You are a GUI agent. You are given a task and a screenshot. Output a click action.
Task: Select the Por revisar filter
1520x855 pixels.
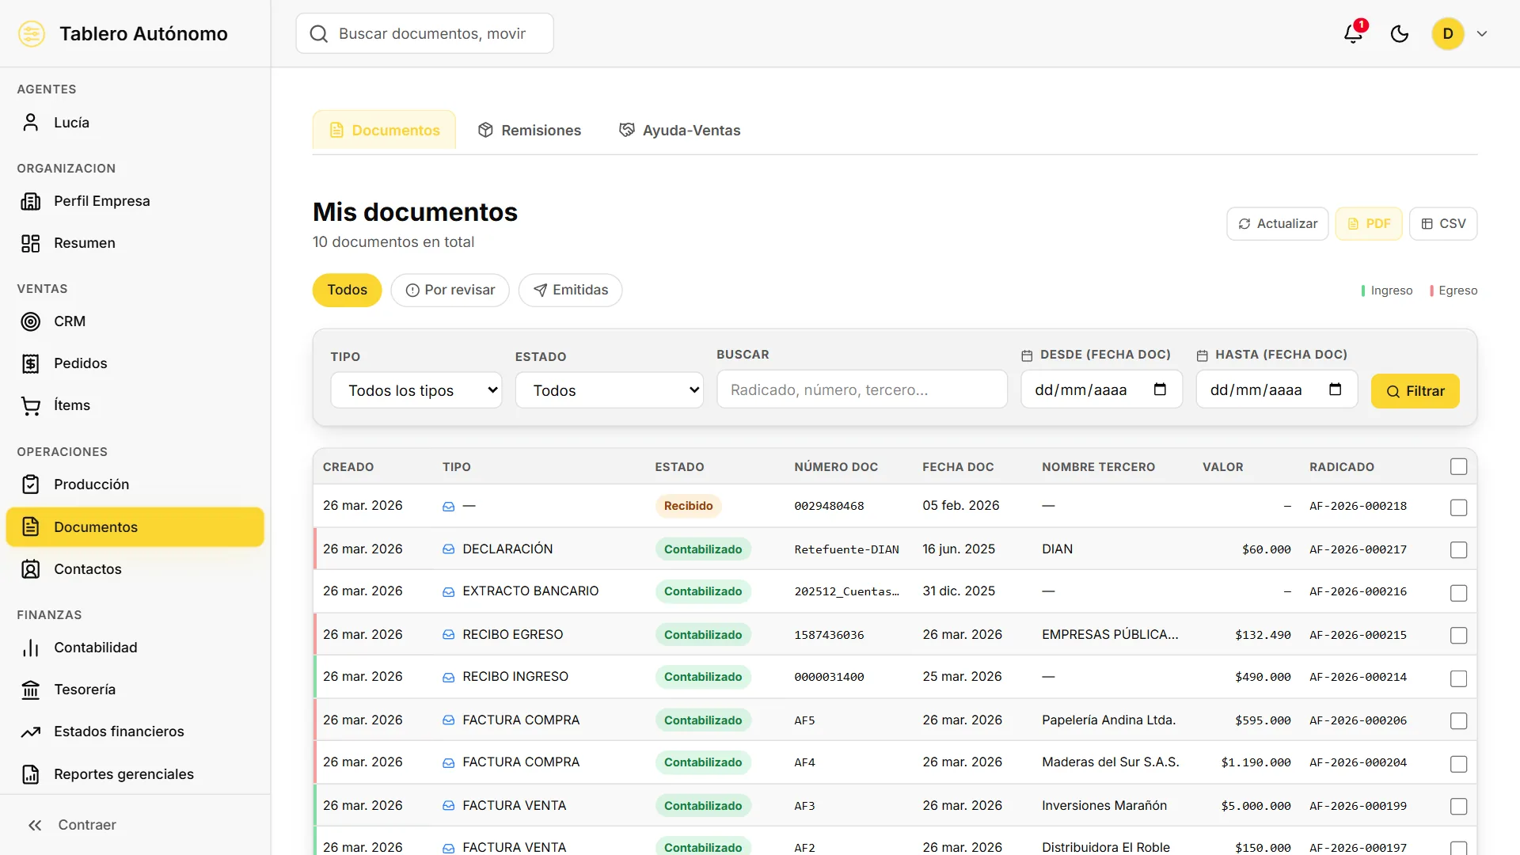click(x=450, y=290)
